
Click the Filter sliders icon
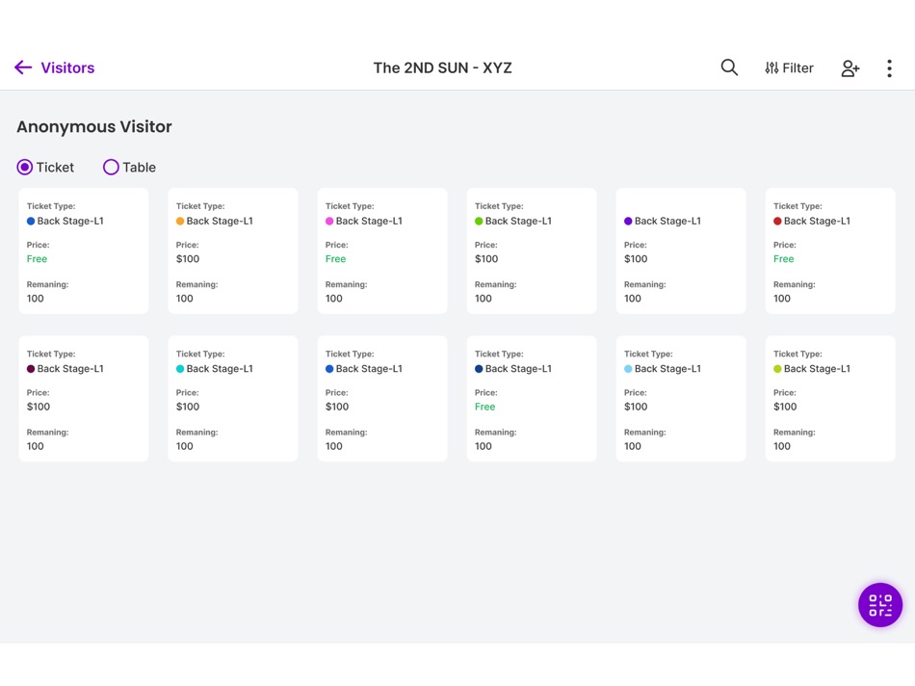pos(771,68)
